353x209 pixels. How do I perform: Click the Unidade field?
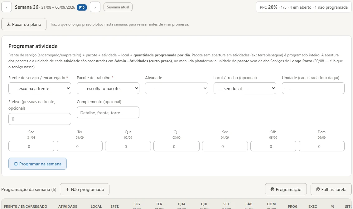313,88
